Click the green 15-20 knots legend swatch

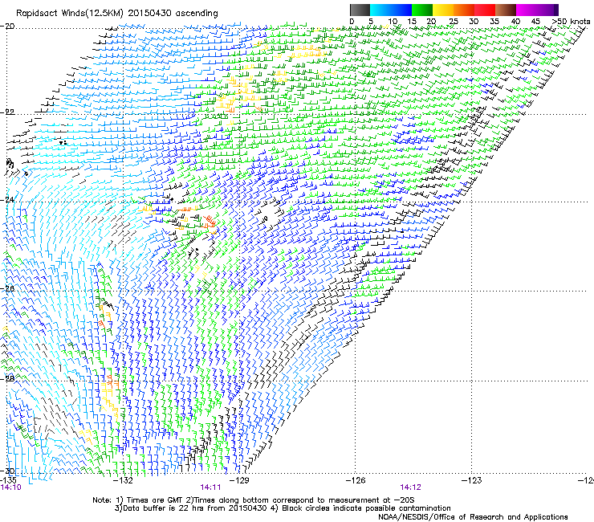422,10
